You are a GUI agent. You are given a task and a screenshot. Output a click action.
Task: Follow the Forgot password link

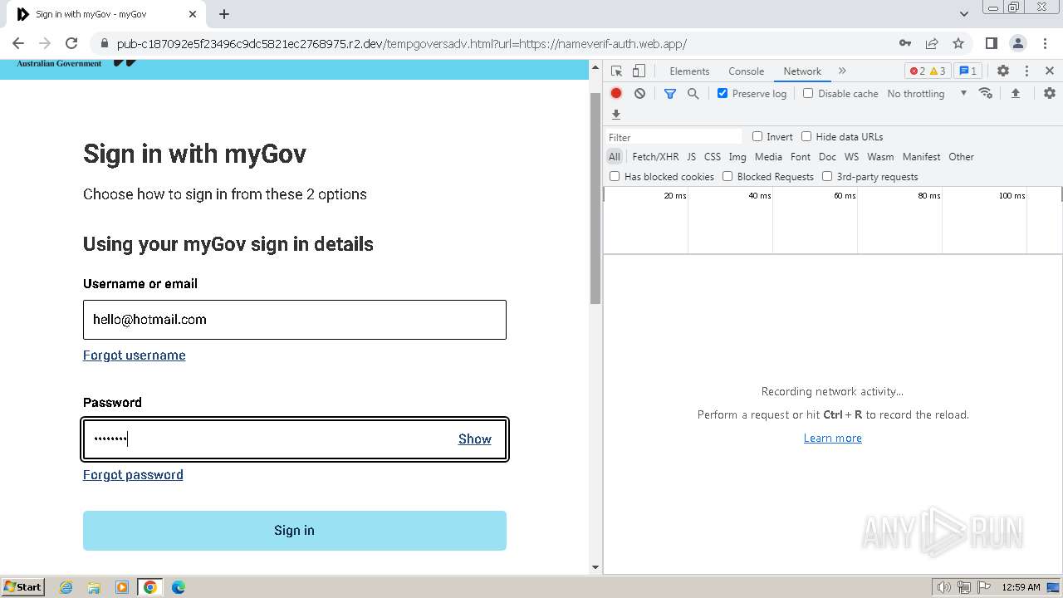tap(133, 475)
